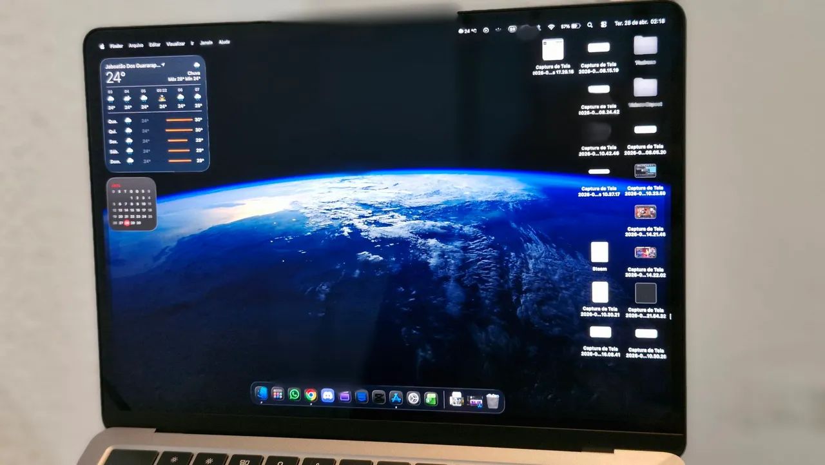
Task: Click the Wi-Fi status icon
Action: point(551,26)
